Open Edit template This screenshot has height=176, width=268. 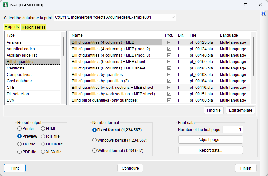click(241, 110)
